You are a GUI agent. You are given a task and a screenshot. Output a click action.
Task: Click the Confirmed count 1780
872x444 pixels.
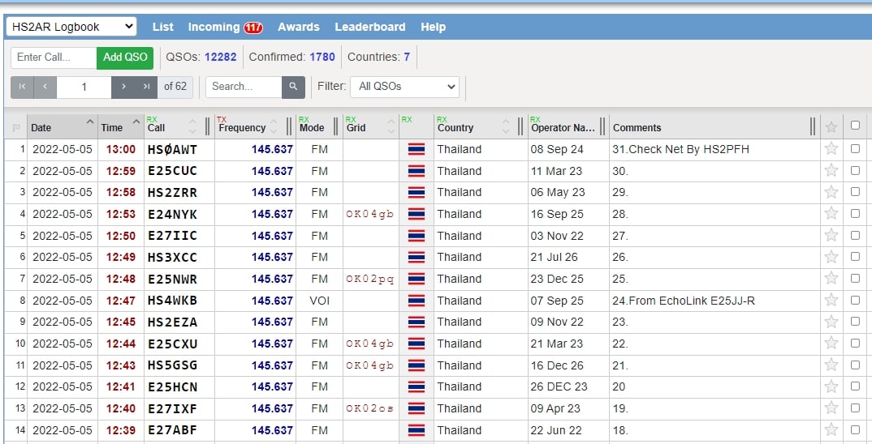[322, 57]
